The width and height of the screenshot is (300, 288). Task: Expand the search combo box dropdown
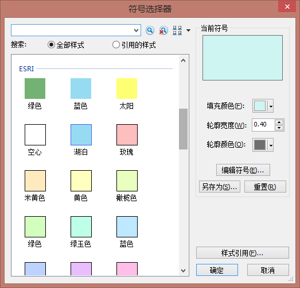(136, 30)
